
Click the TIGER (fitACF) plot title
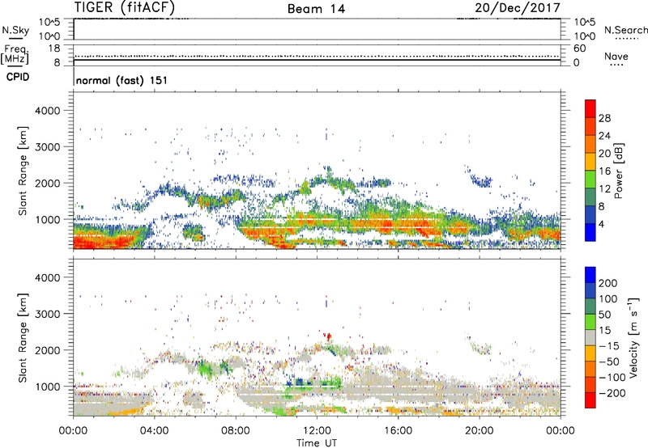coord(125,7)
